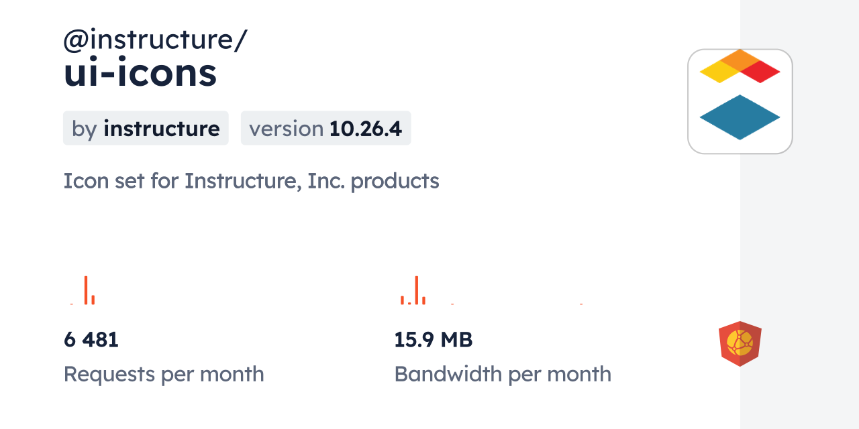Click the tallest bar in bandwidth chart
This screenshot has height=429, width=859.
click(x=417, y=290)
